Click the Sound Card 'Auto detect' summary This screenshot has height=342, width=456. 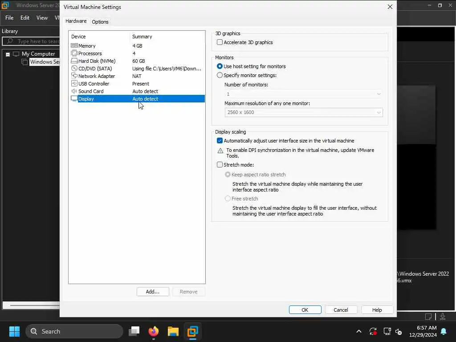tap(145, 91)
